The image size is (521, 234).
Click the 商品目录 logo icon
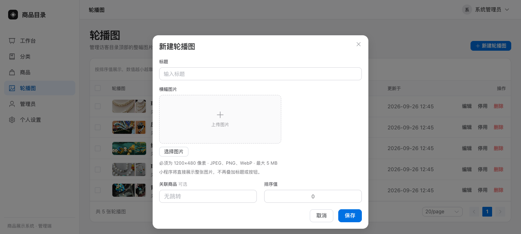[x=13, y=15]
